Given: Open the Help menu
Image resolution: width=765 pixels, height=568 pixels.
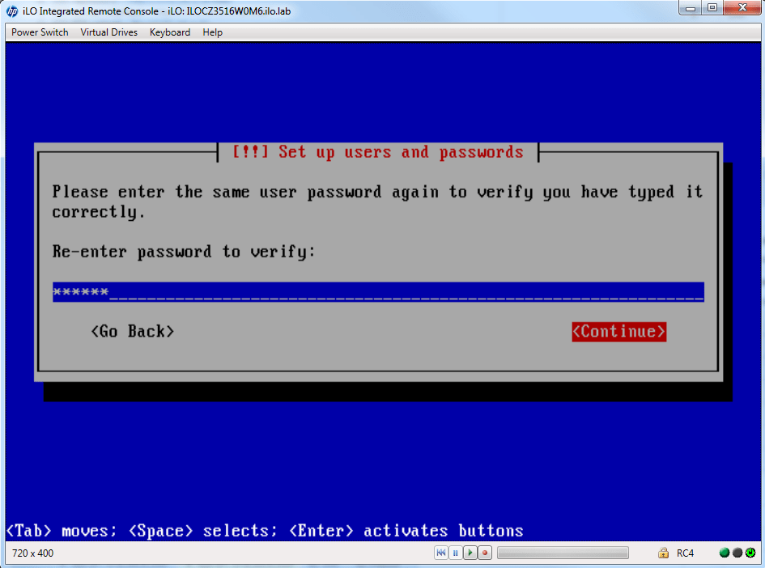Looking at the screenshot, I should 213,32.
